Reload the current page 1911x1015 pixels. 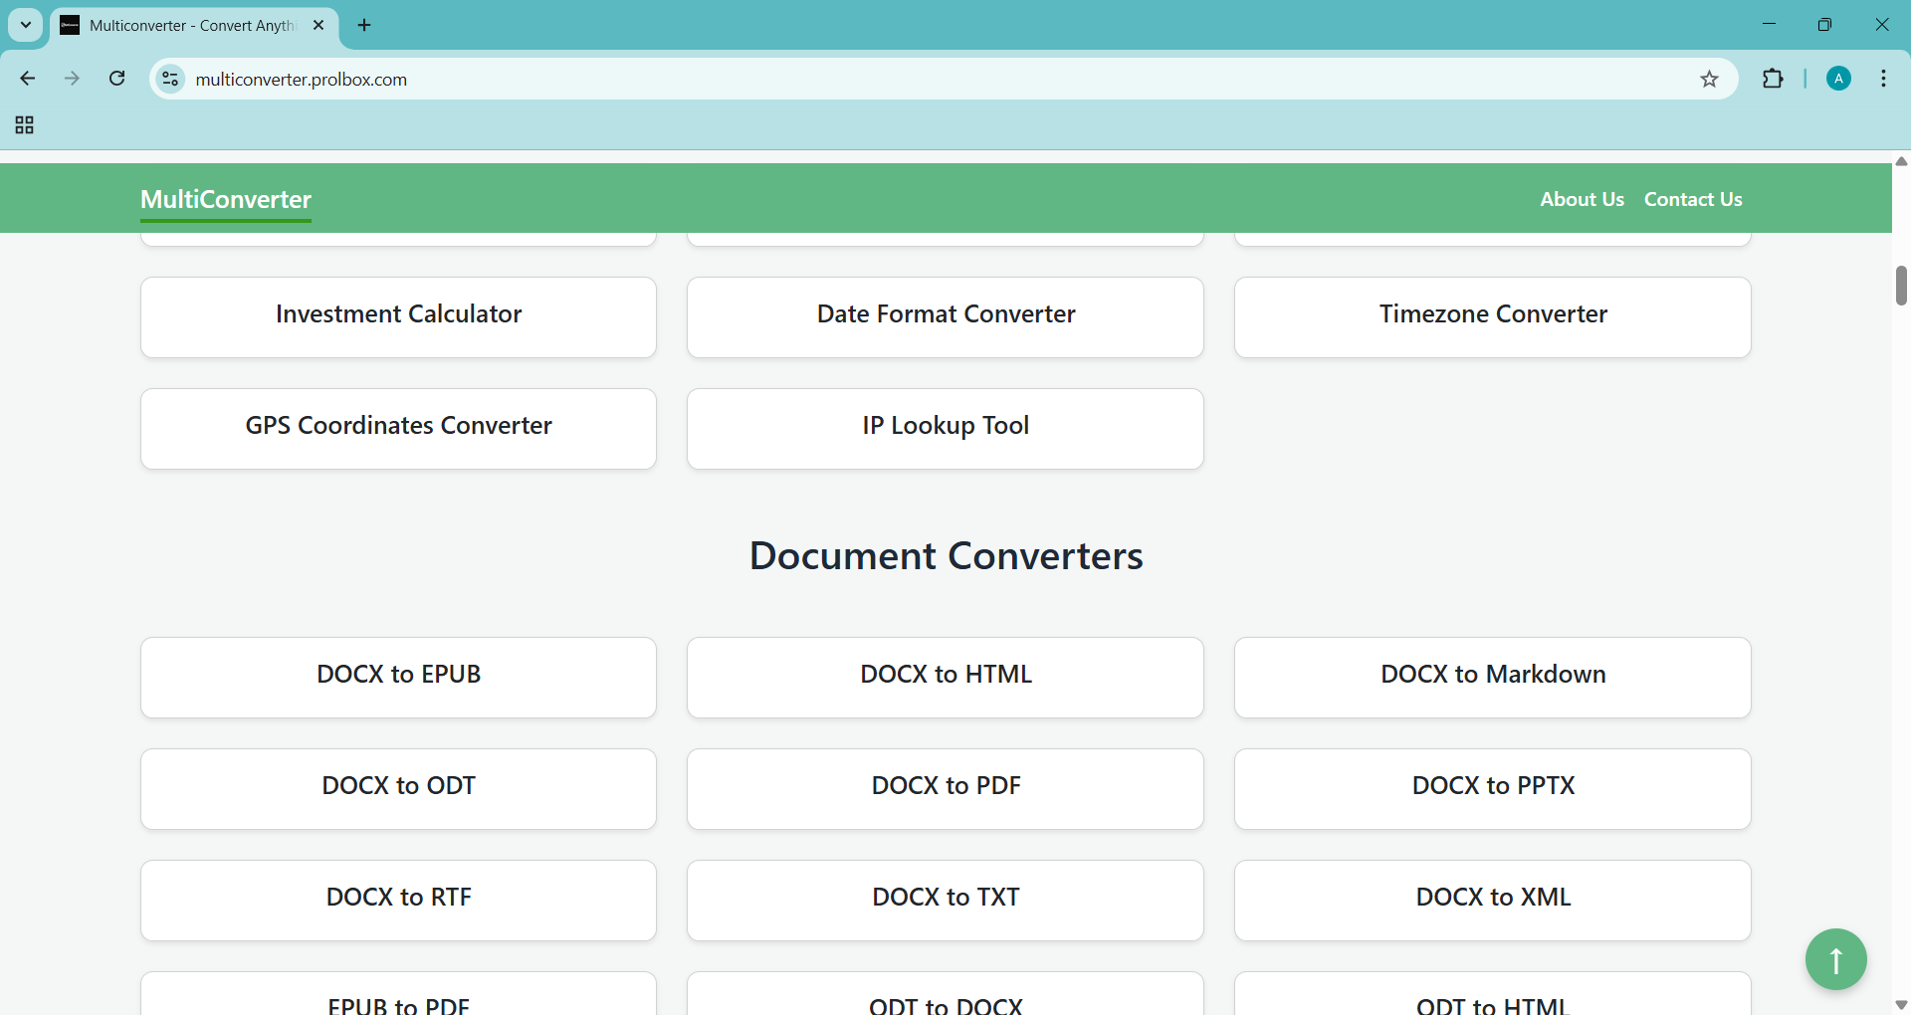116,79
